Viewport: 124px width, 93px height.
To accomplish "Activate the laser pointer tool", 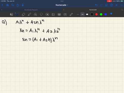I will coord(71,14).
